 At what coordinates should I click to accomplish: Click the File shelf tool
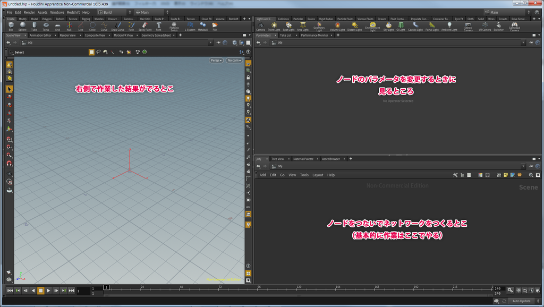tap(215, 27)
